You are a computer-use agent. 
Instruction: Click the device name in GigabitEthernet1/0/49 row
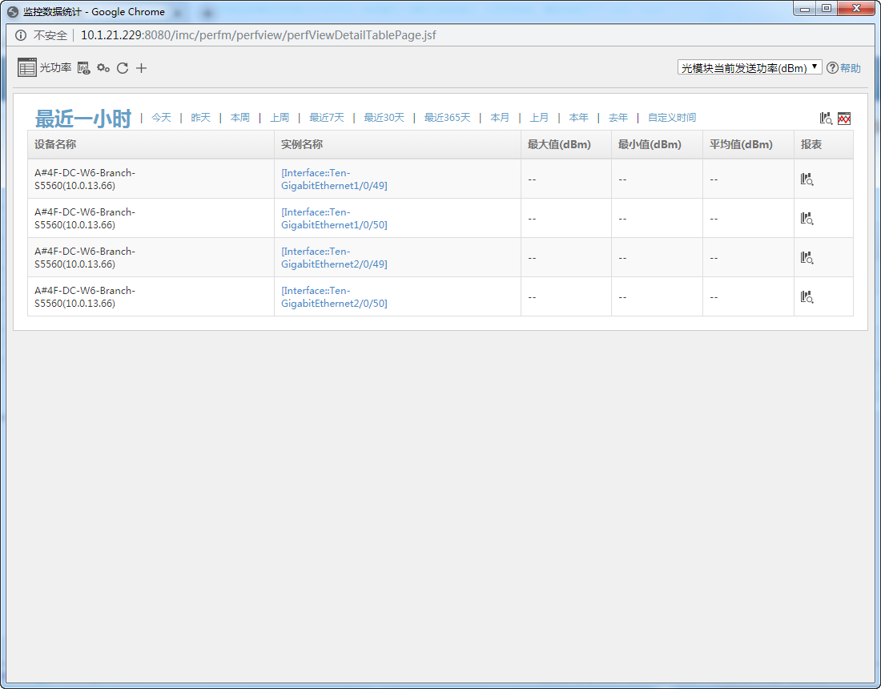(x=85, y=179)
